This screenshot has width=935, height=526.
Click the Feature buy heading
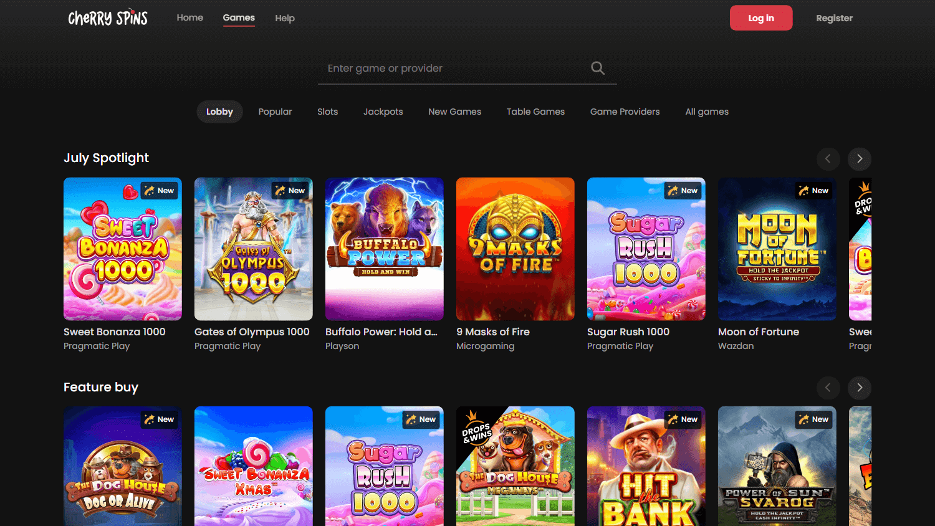point(101,388)
